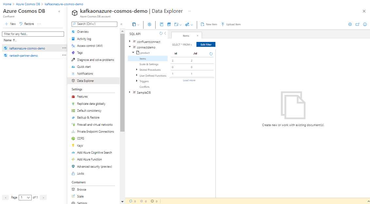Click the New Item button
This screenshot has width=370, height=204.
click(x=209, y=24)
